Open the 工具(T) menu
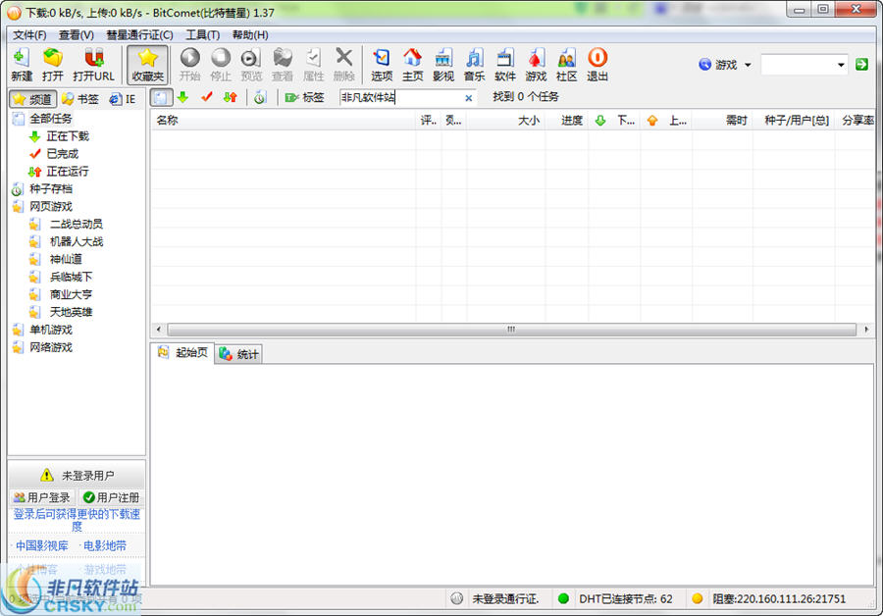883x616 pixels. [203, 35]
